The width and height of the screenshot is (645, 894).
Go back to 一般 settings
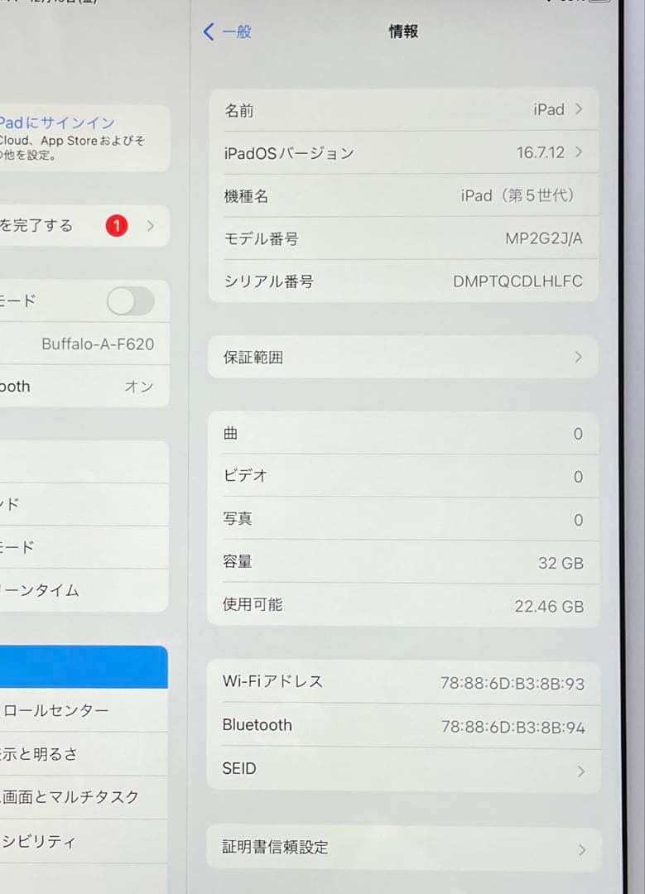(227, 31)
